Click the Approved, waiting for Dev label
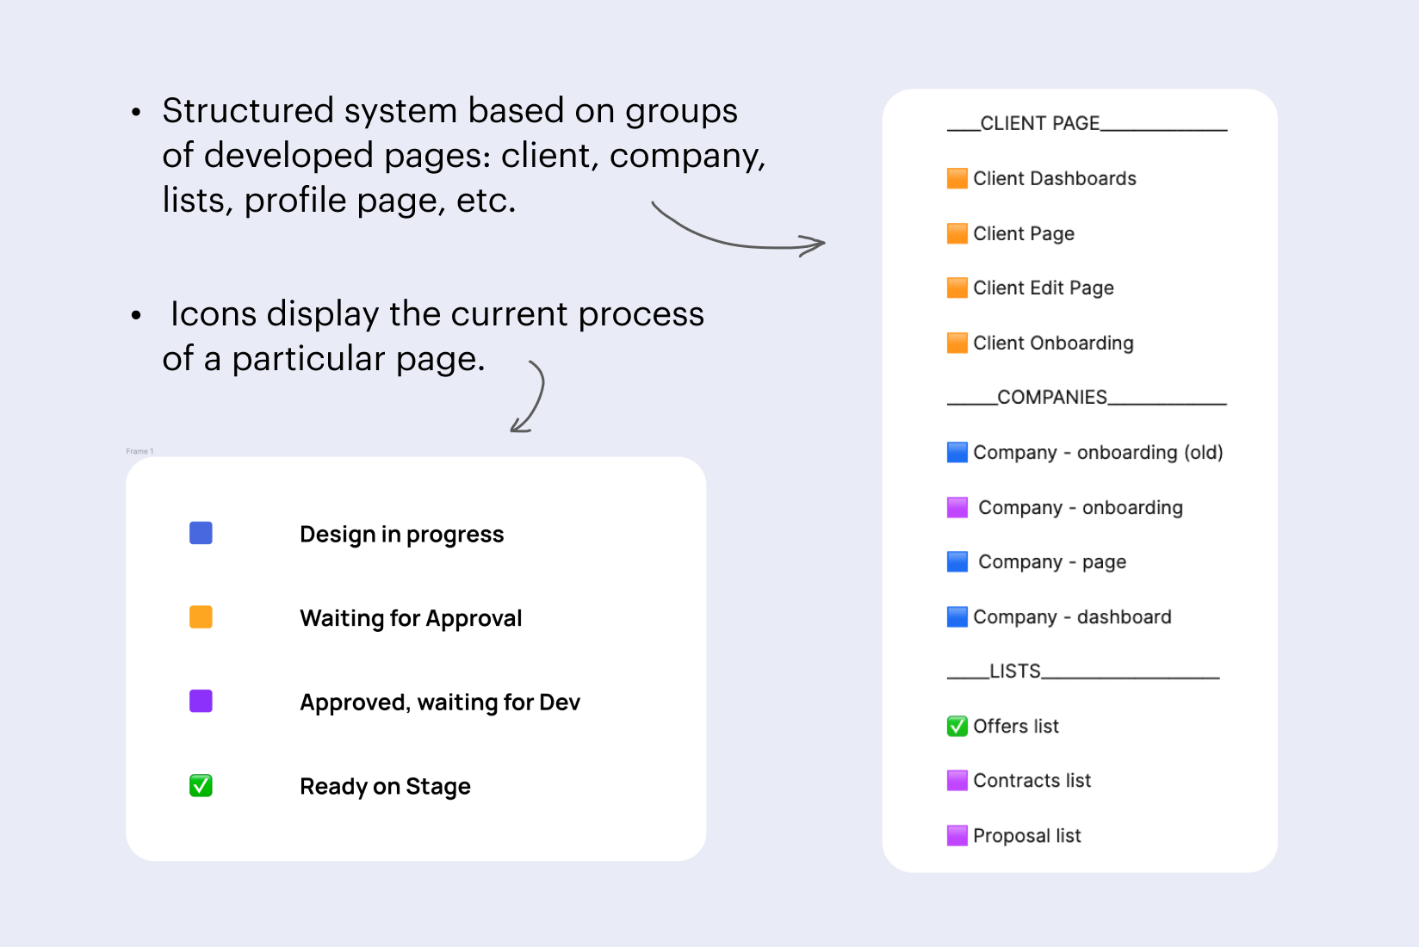Screen dimensions: 1419x947 [x=440, y=703]
